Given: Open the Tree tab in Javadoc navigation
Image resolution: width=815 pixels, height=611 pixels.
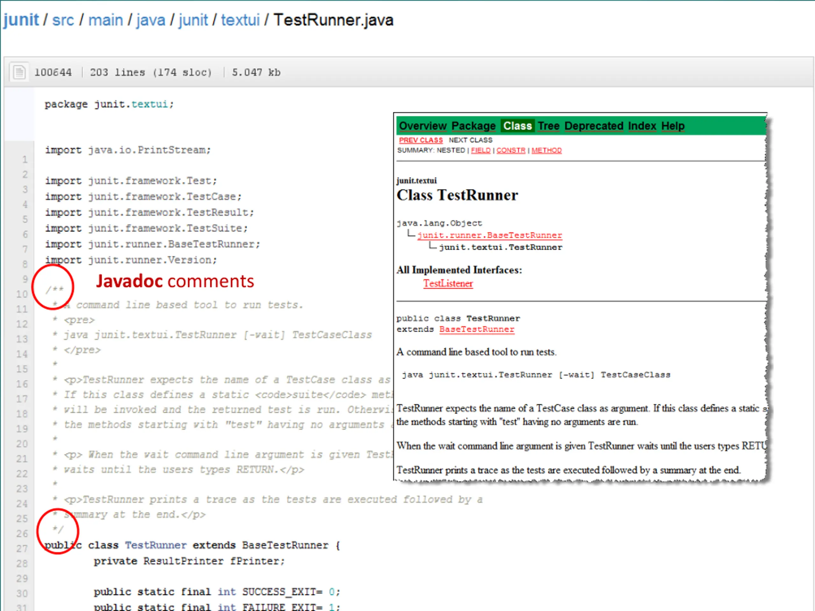Looking at the screenshot, I should [548, 126].
